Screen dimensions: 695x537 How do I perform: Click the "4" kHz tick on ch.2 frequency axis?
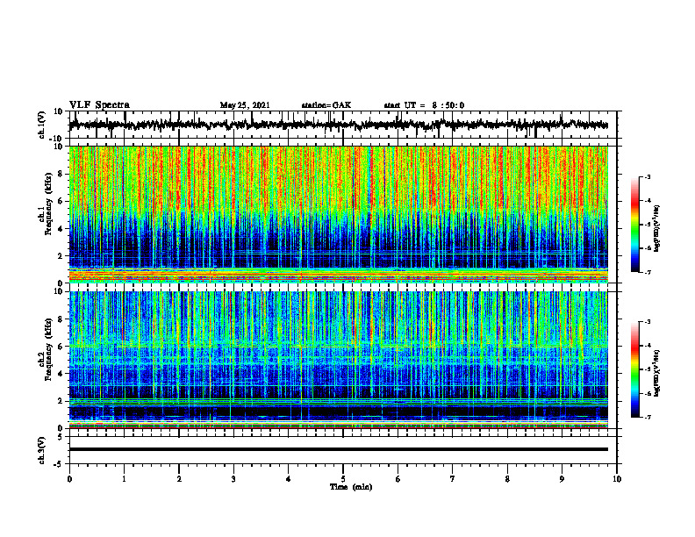tap(61, 374)
